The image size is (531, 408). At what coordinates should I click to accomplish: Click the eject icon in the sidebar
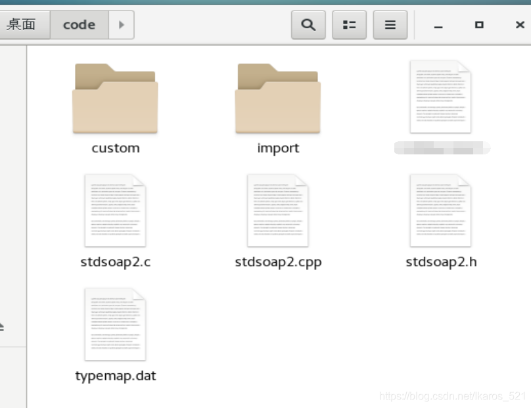point(1,327)
